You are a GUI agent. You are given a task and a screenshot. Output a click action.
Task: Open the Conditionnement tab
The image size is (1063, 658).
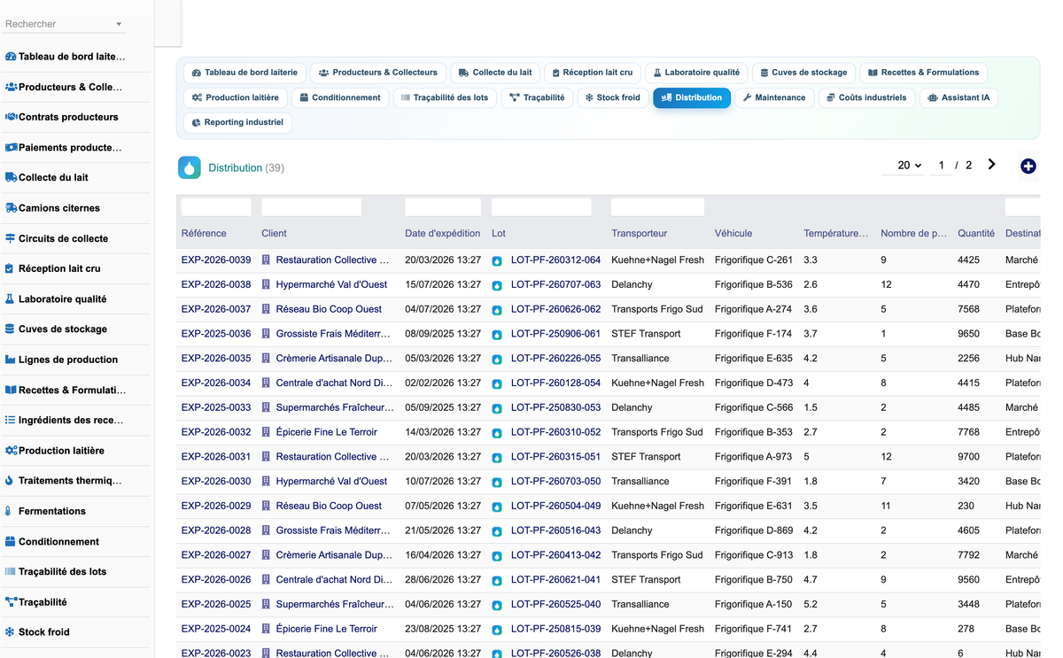pos(340,97)
